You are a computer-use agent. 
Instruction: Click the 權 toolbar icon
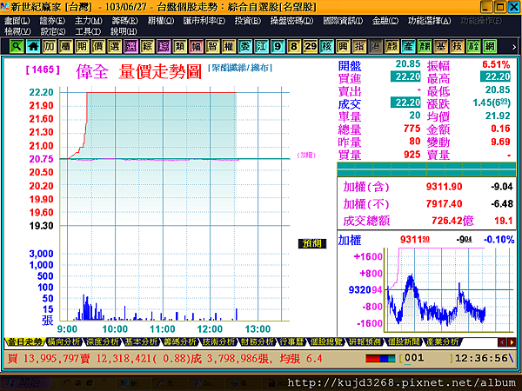pos(229,46)
